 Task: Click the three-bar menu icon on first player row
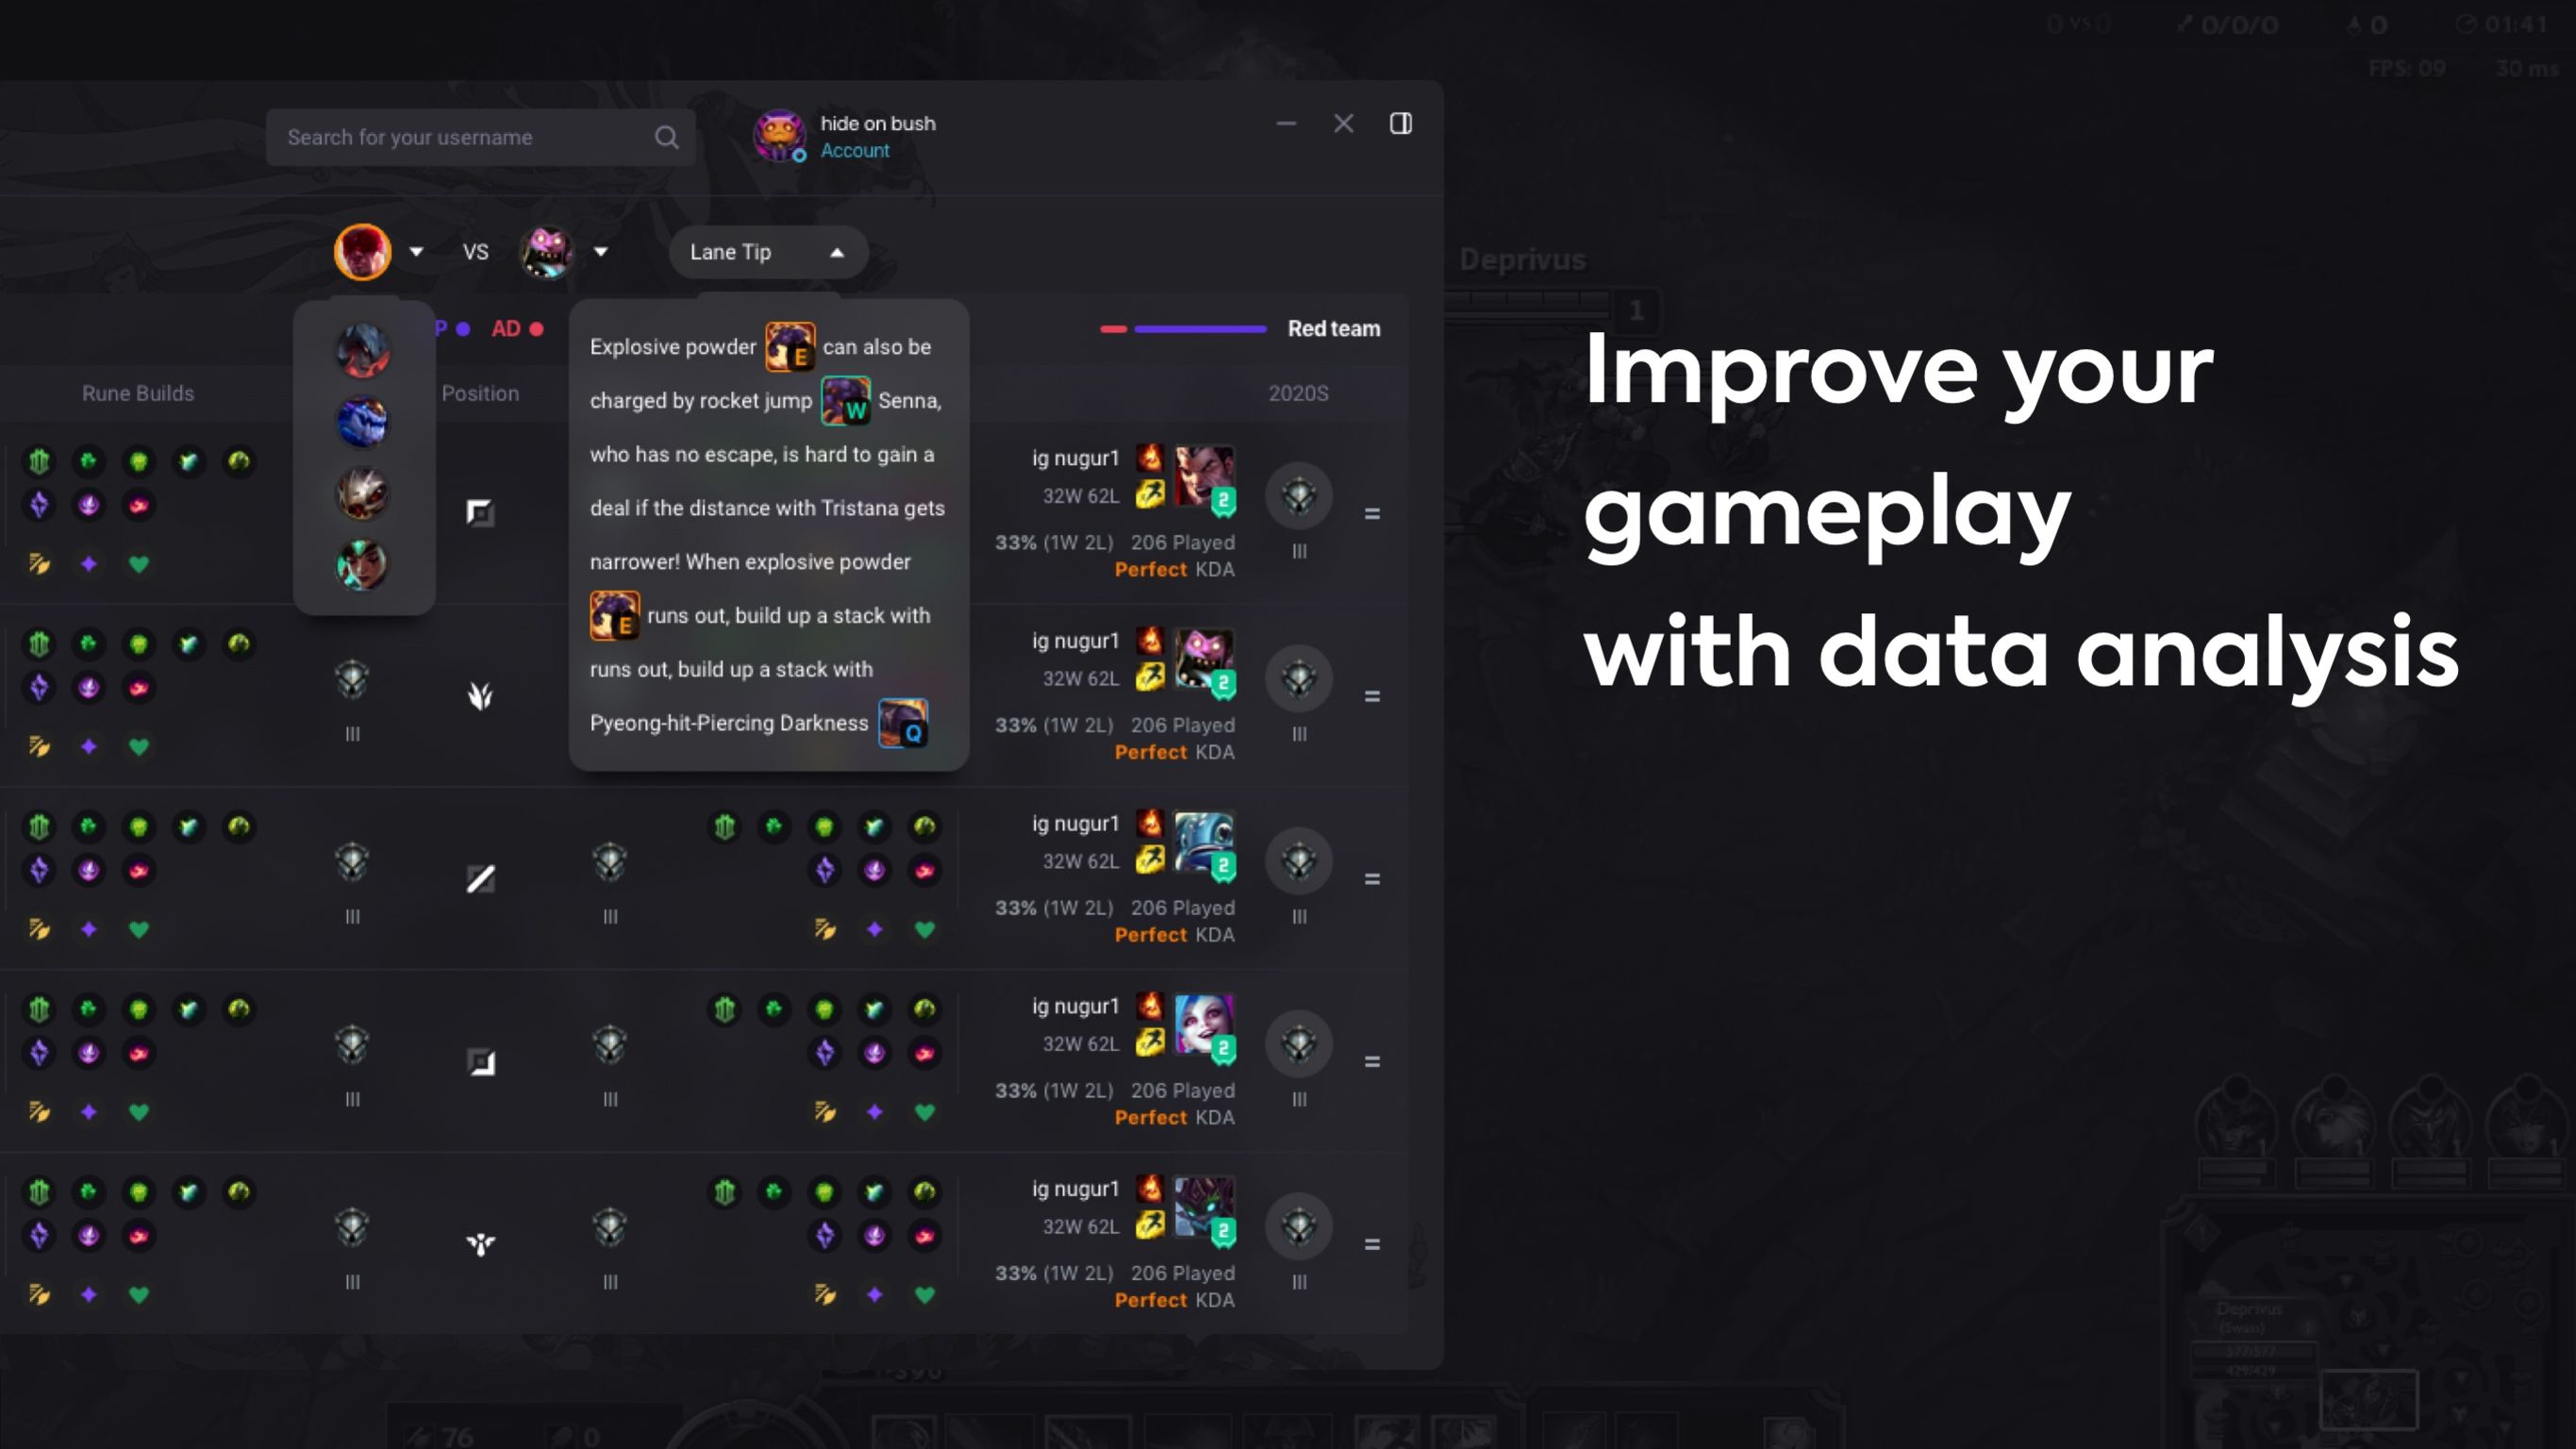(1371, 513)
